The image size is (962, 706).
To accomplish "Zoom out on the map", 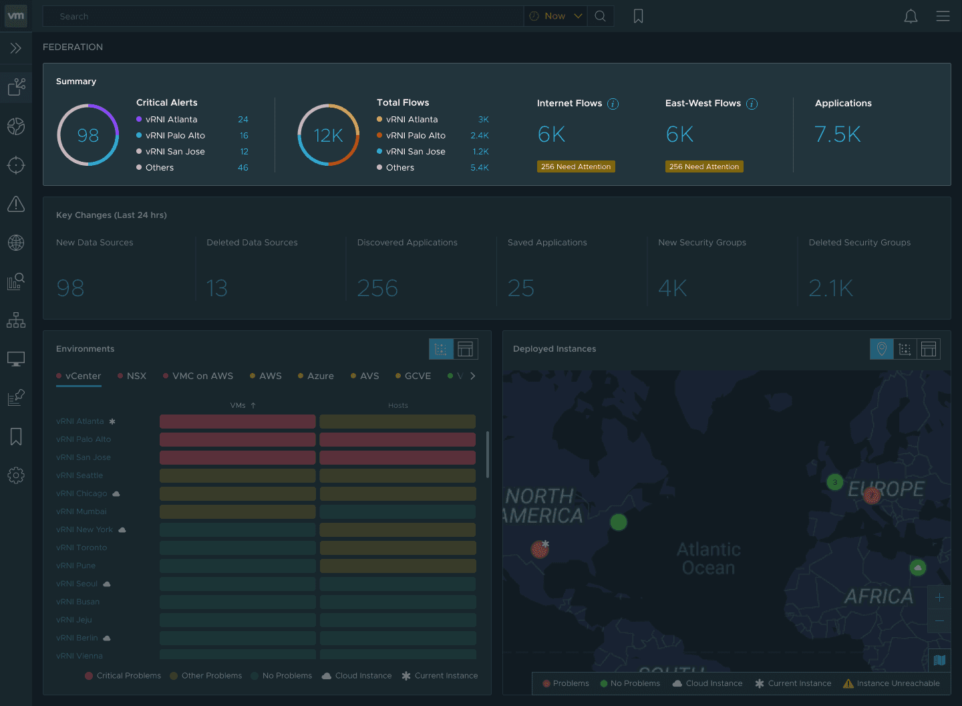I will click(x=939, y=621).
